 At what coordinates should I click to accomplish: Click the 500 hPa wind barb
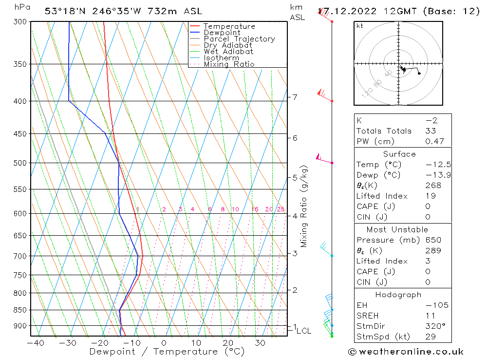[x=324, y=158]
